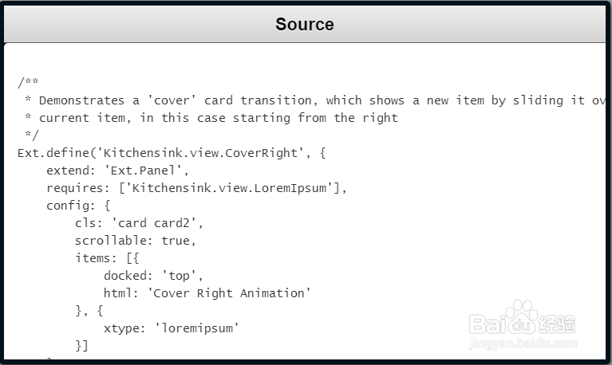Click the html 'Cover Right Animation' line

click(x=207, y=293)
